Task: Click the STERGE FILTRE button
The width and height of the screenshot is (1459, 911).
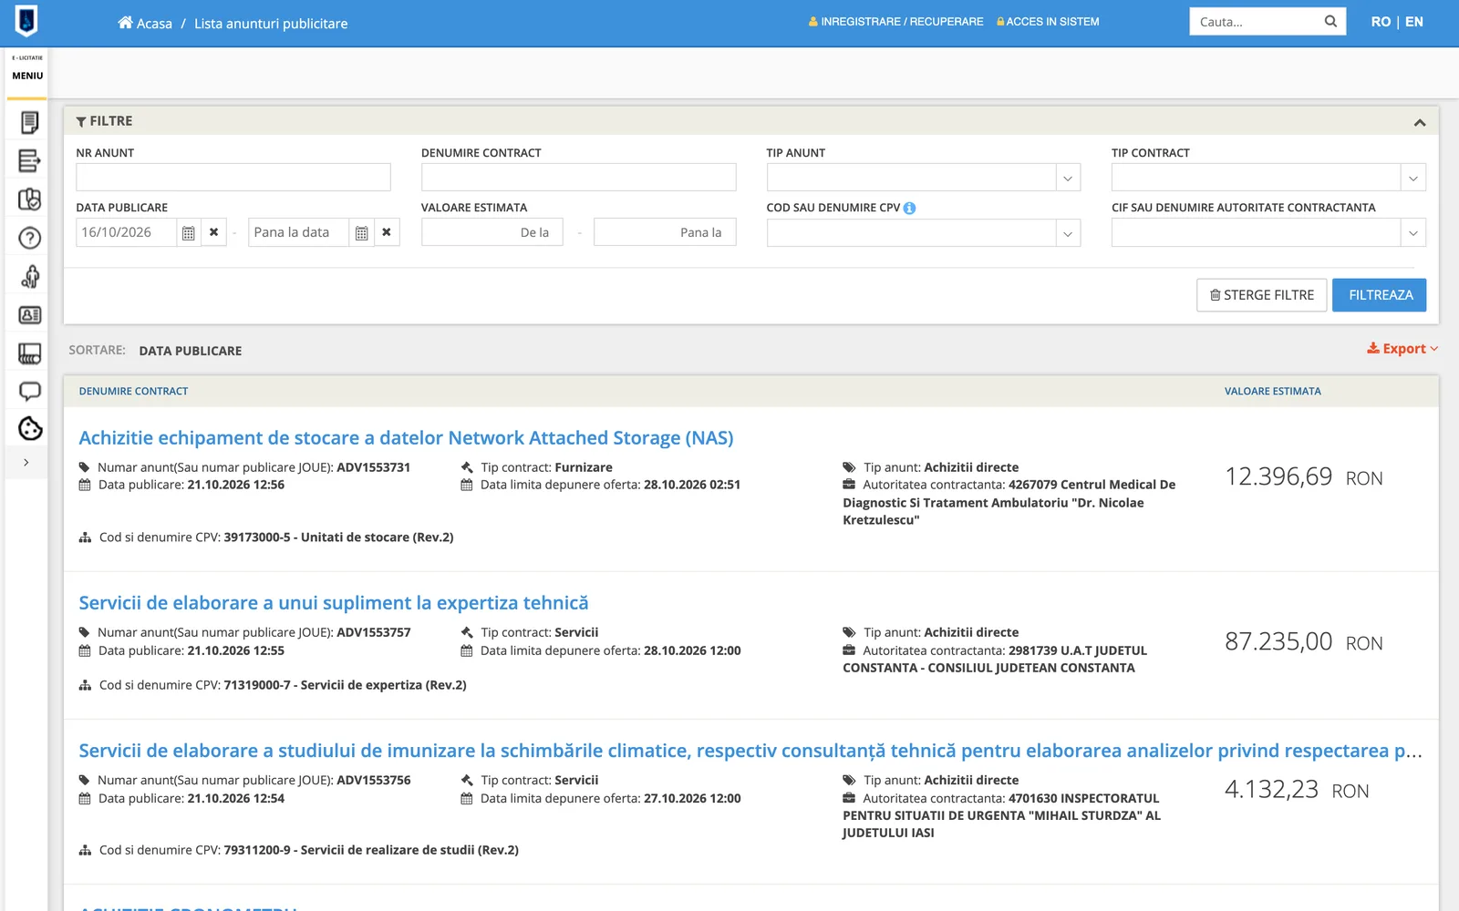Action: (x=1262, y=295)
